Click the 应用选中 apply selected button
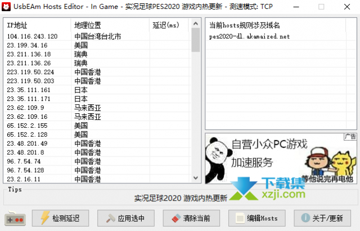 126,218
